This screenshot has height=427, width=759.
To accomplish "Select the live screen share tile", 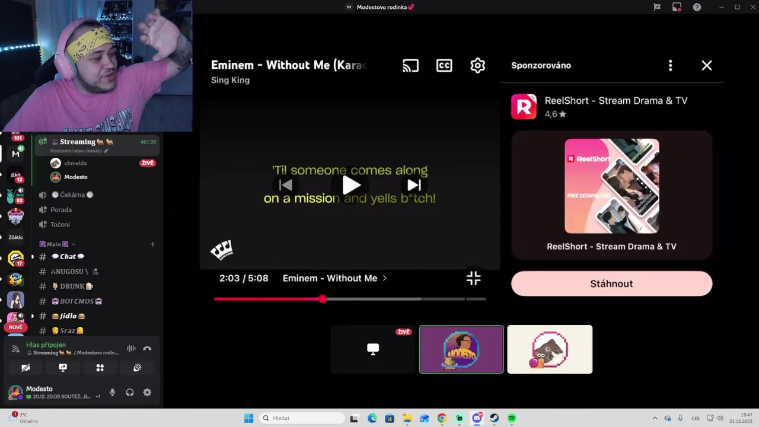I will (x=373, y=349).
